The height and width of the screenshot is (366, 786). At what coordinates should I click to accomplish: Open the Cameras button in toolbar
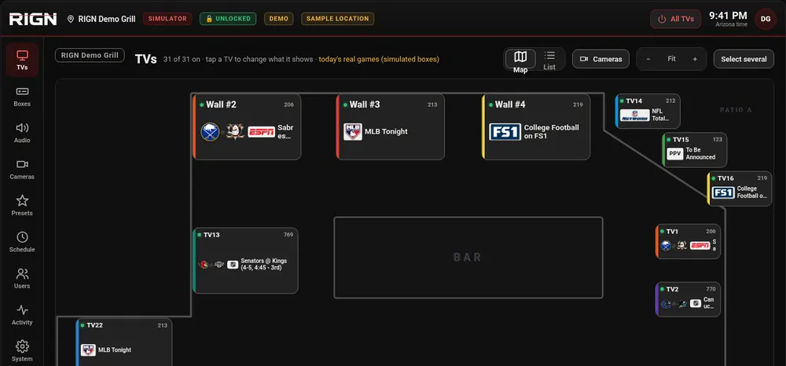[x=601, y=59]
